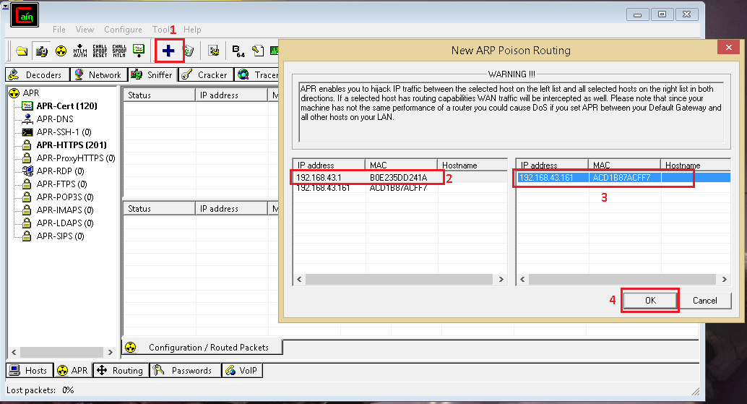The height and width of the screenshot is (404, 747).
Task: Select highlighted 192.168.43.161 in right list
Action: point(546,178)
